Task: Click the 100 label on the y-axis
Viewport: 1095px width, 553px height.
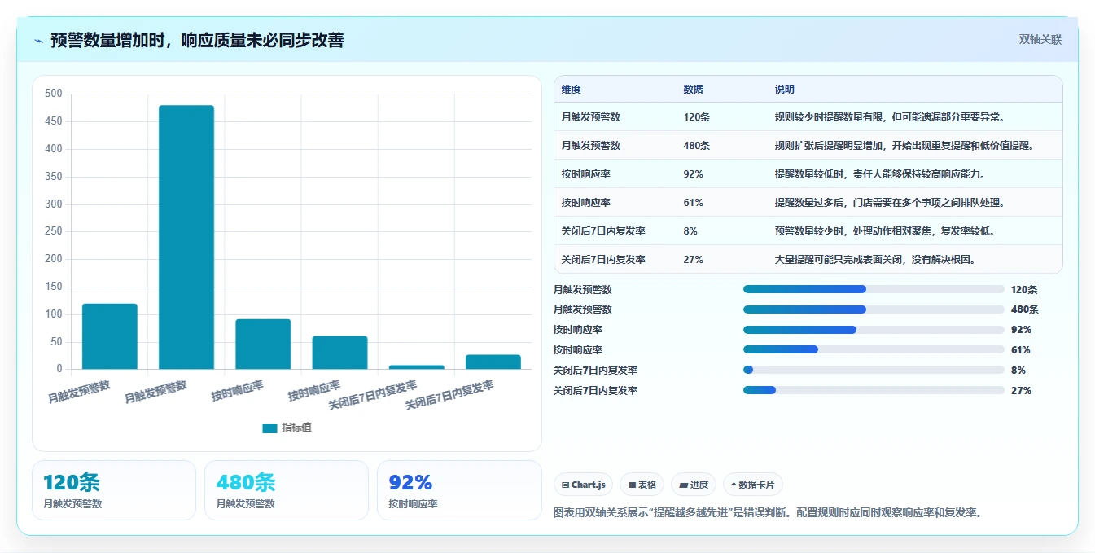Action: (x=53, y=314)
